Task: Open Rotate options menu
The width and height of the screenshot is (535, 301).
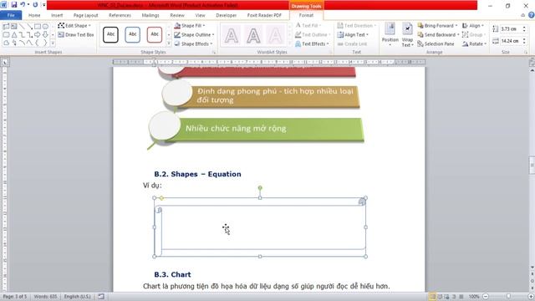Action: [x=474, y=43]
